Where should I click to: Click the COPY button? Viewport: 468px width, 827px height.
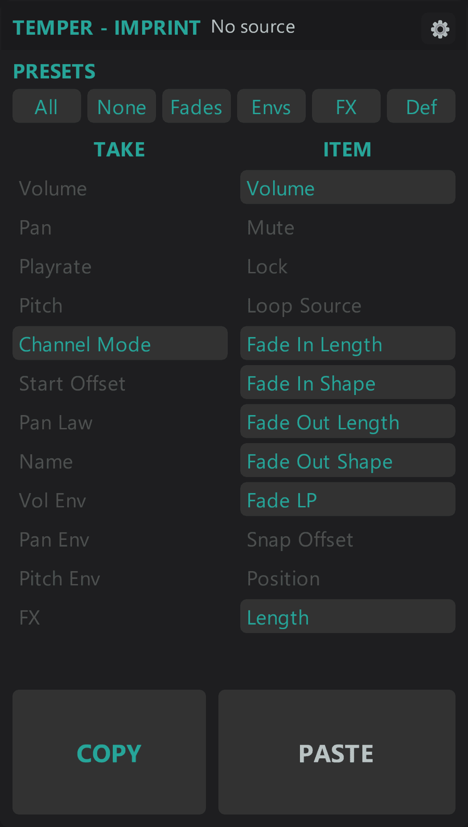[x=109, y=753]
